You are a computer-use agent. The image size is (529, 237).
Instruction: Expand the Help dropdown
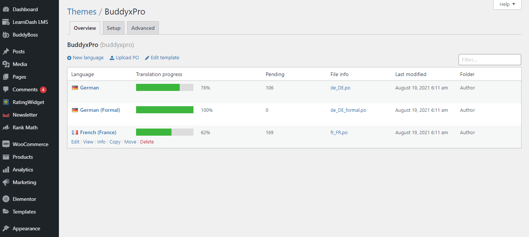tap(507, 4)
